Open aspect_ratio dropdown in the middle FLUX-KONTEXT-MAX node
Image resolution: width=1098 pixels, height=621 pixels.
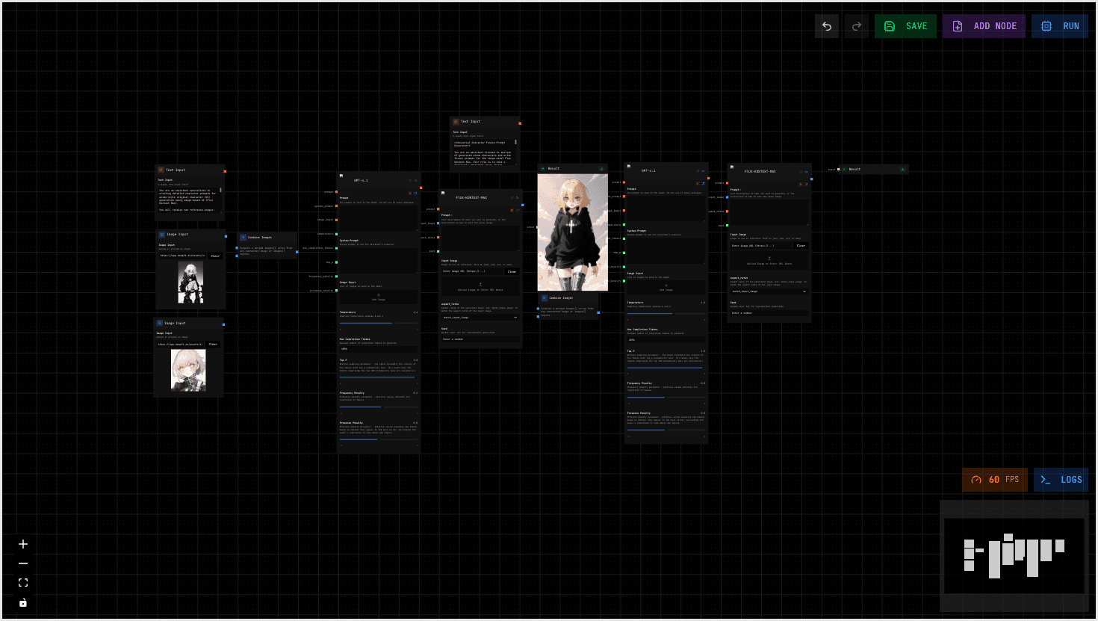click(480, 318)
